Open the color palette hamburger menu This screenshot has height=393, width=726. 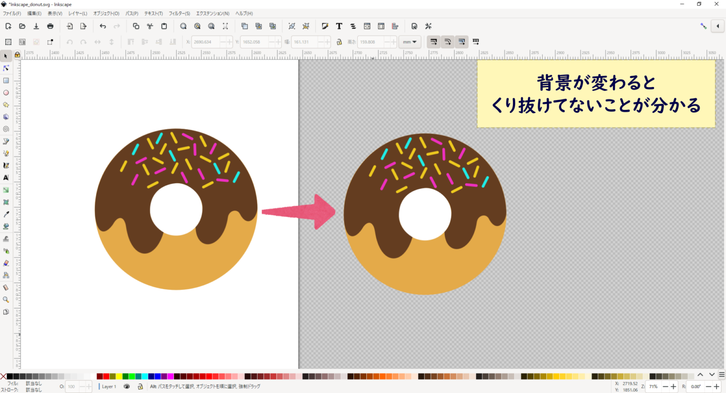[x=721, y=375]
